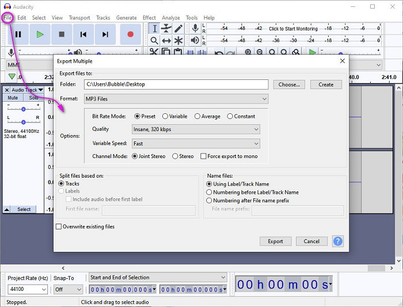Click the Paste clipboard icon
Screen dimensions: 403x307
coord(177,51)
